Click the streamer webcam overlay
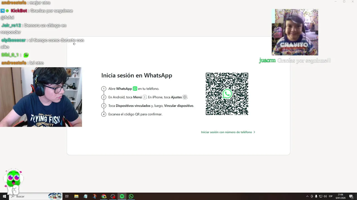Viewport: 357px width, 200px height. 41,97
